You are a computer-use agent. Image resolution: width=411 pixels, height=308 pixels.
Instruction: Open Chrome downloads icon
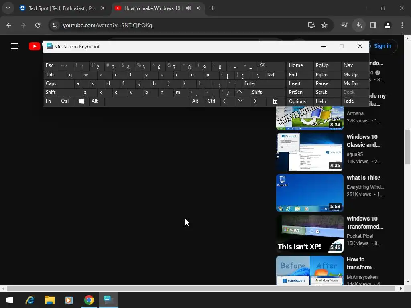click(359, 25)
